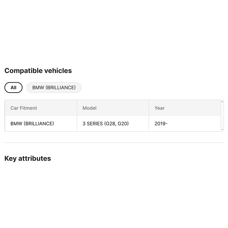Click the Compatible vehicles heading

click(38, 71)
